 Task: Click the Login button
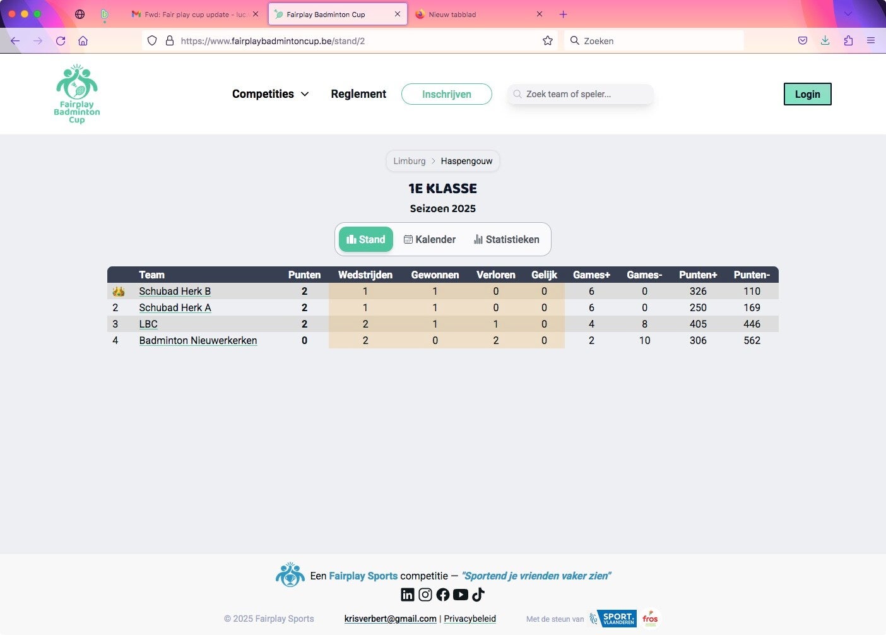(x=808, y=94)
